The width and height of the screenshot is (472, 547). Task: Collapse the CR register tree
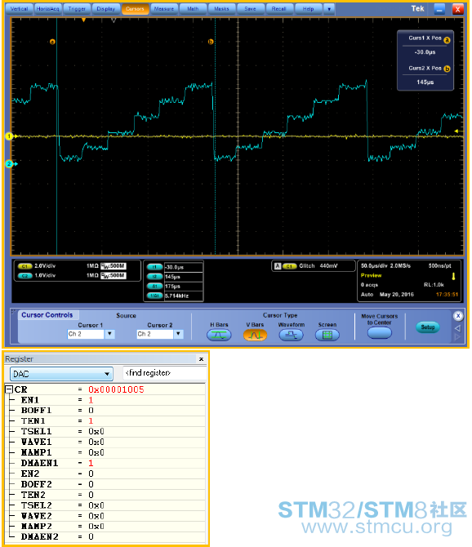9,389
